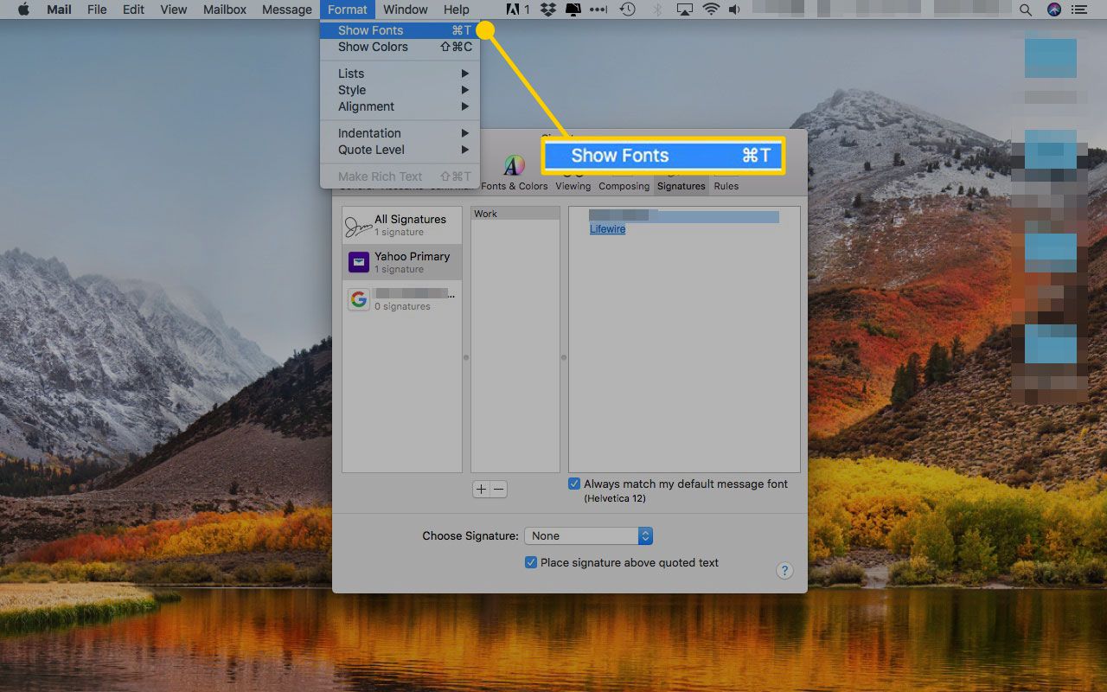Select the Work signature in the list
This screenshot has width=1107, height=692.
(x=486, y=214)
